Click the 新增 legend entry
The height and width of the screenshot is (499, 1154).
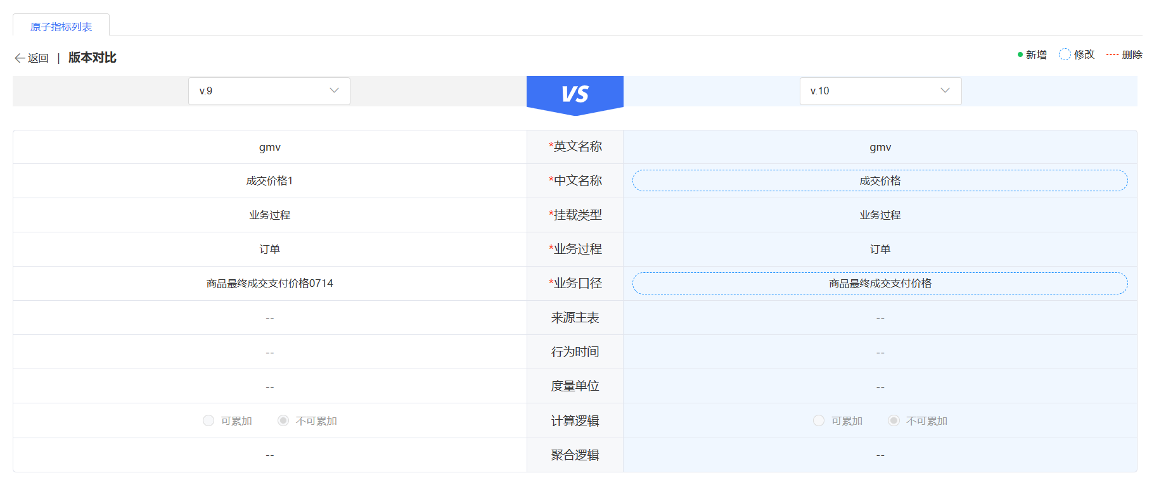point(1032,55)
